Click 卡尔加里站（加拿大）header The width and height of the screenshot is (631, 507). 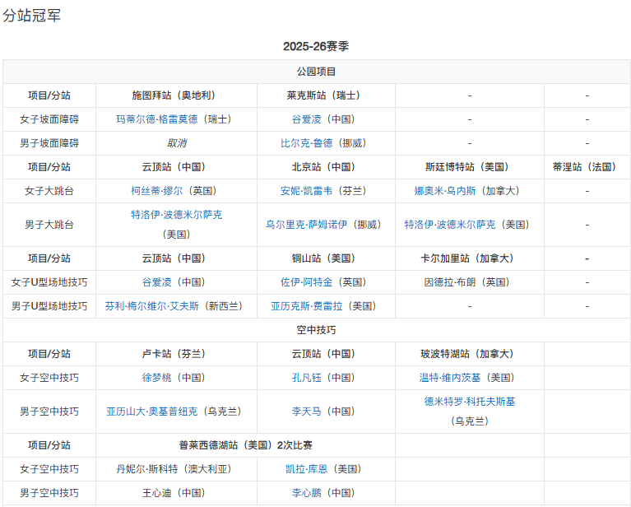pyautogui.click(x=470, y=258)
